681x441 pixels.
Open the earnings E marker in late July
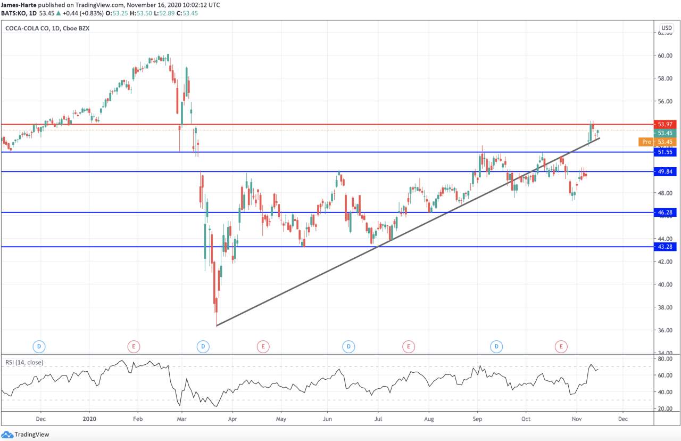(x=408, y=346)
